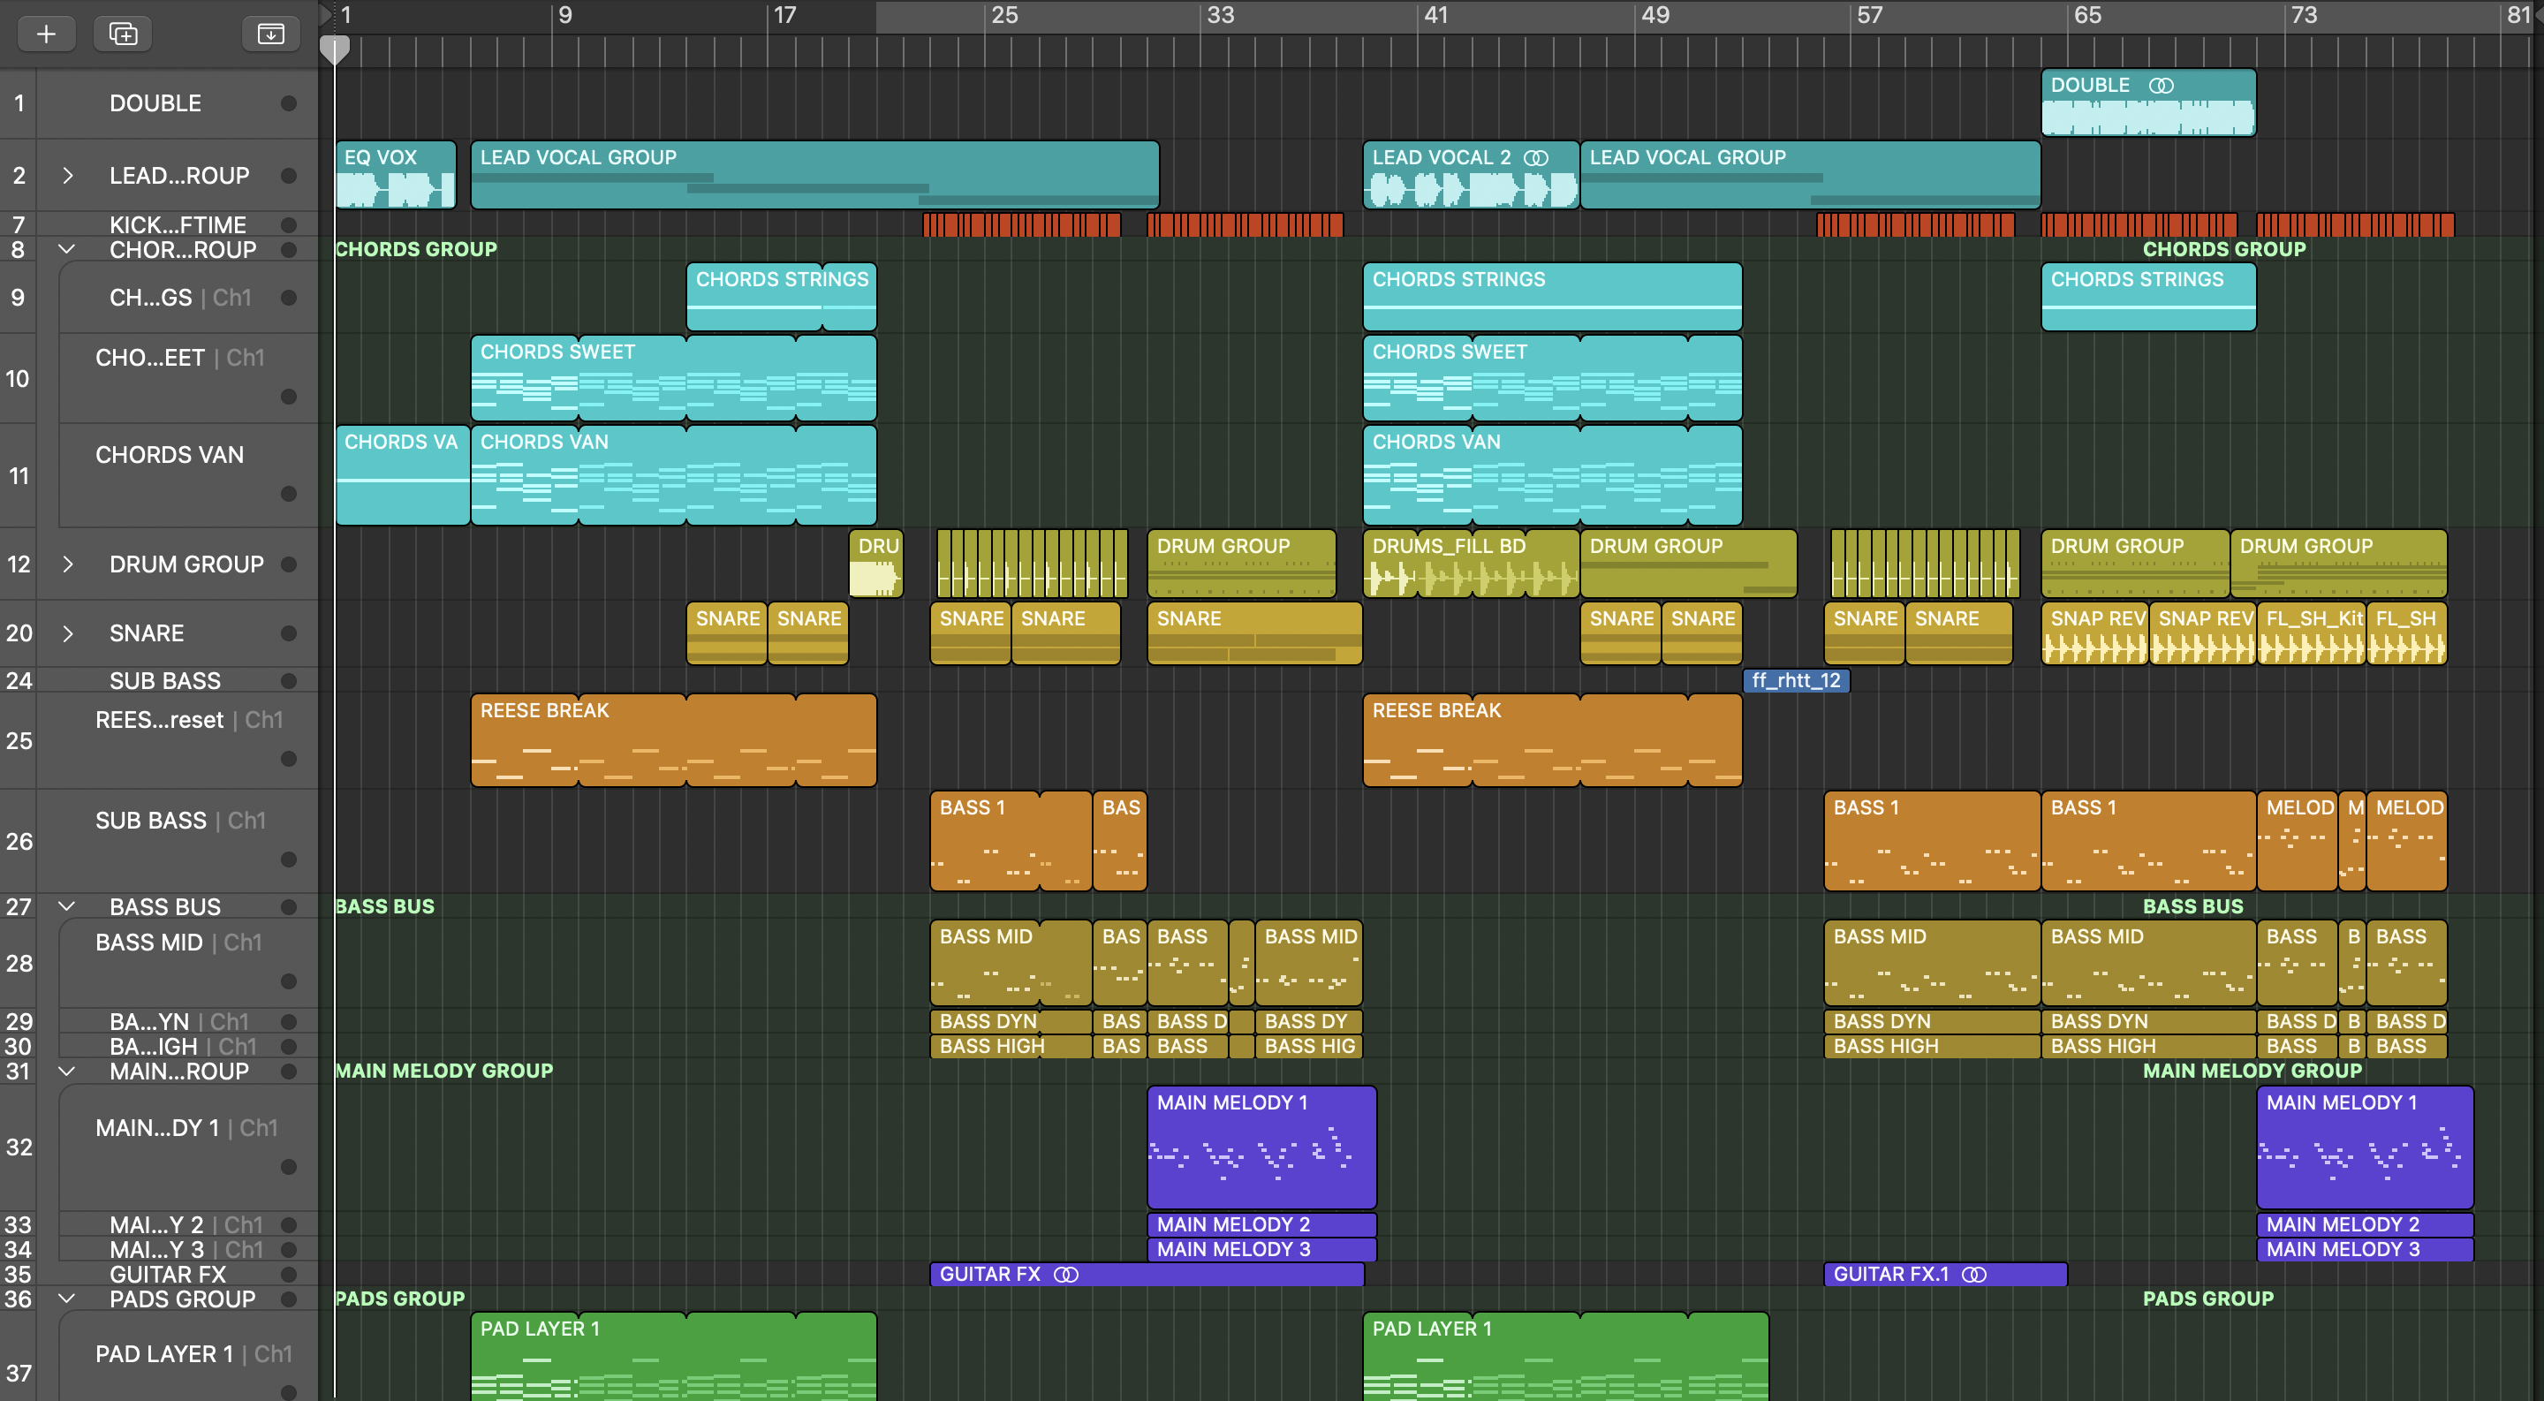Screen dimensions: 2544x1401
Task: Select the first MAIN MELODY 2 region
Action: point(1261,1225)
